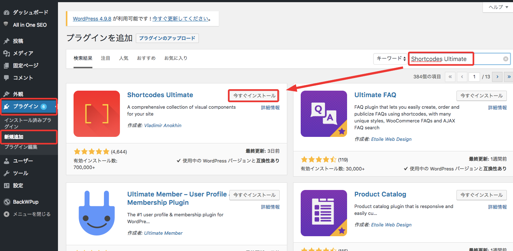Click the media icon beside メディア
513x251 pixels.
tap(6, 53)
